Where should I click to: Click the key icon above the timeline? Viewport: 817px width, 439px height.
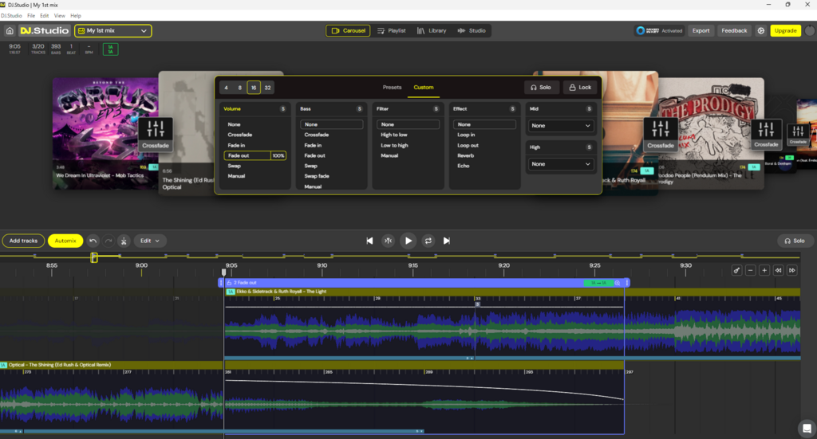736,270
